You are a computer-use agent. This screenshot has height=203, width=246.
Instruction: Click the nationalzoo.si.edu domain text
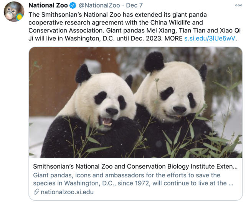67,192
